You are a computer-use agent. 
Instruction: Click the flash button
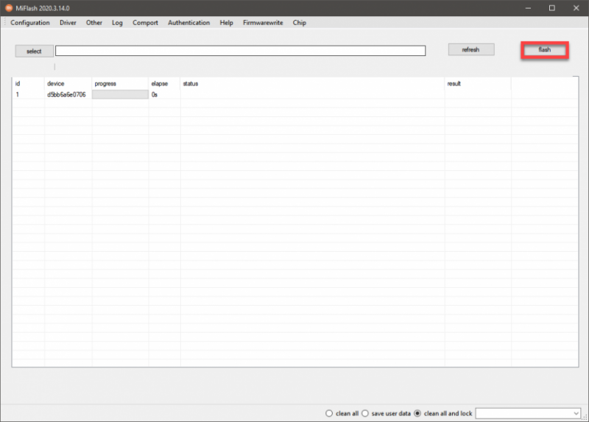[x=545, y=50]
